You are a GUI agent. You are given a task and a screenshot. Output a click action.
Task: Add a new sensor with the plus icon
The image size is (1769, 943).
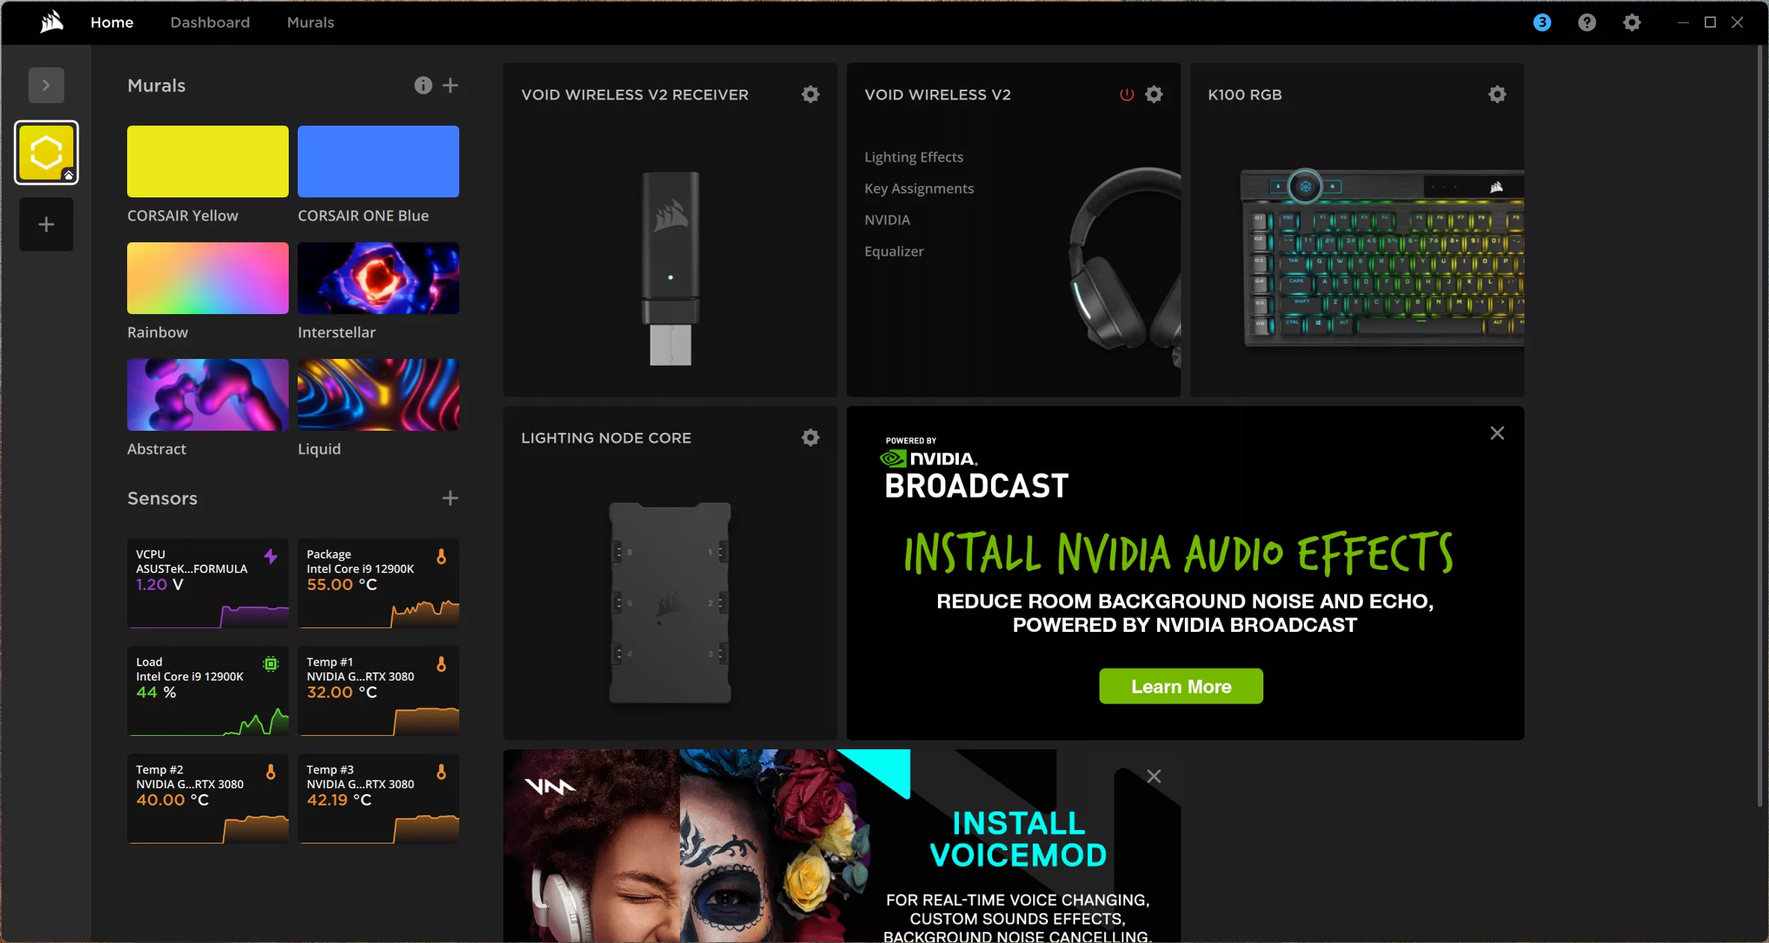[x=450, y=498]
